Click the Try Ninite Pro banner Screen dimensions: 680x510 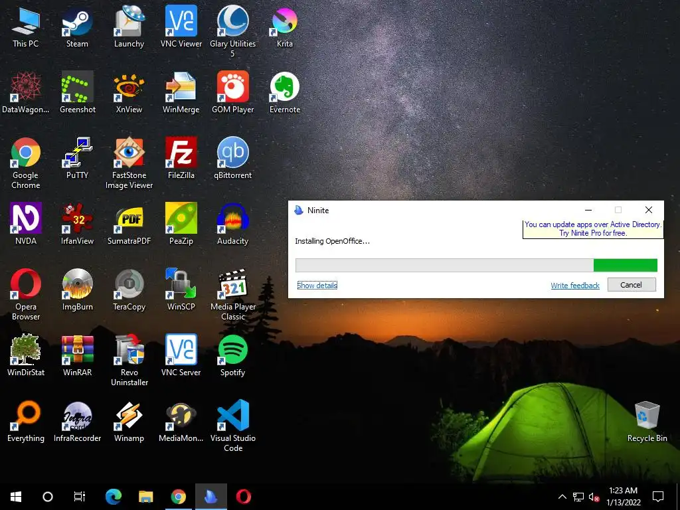pyautogui.click(x=593, y=228)
